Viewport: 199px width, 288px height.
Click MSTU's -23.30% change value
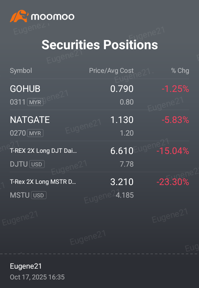[173, 182]
